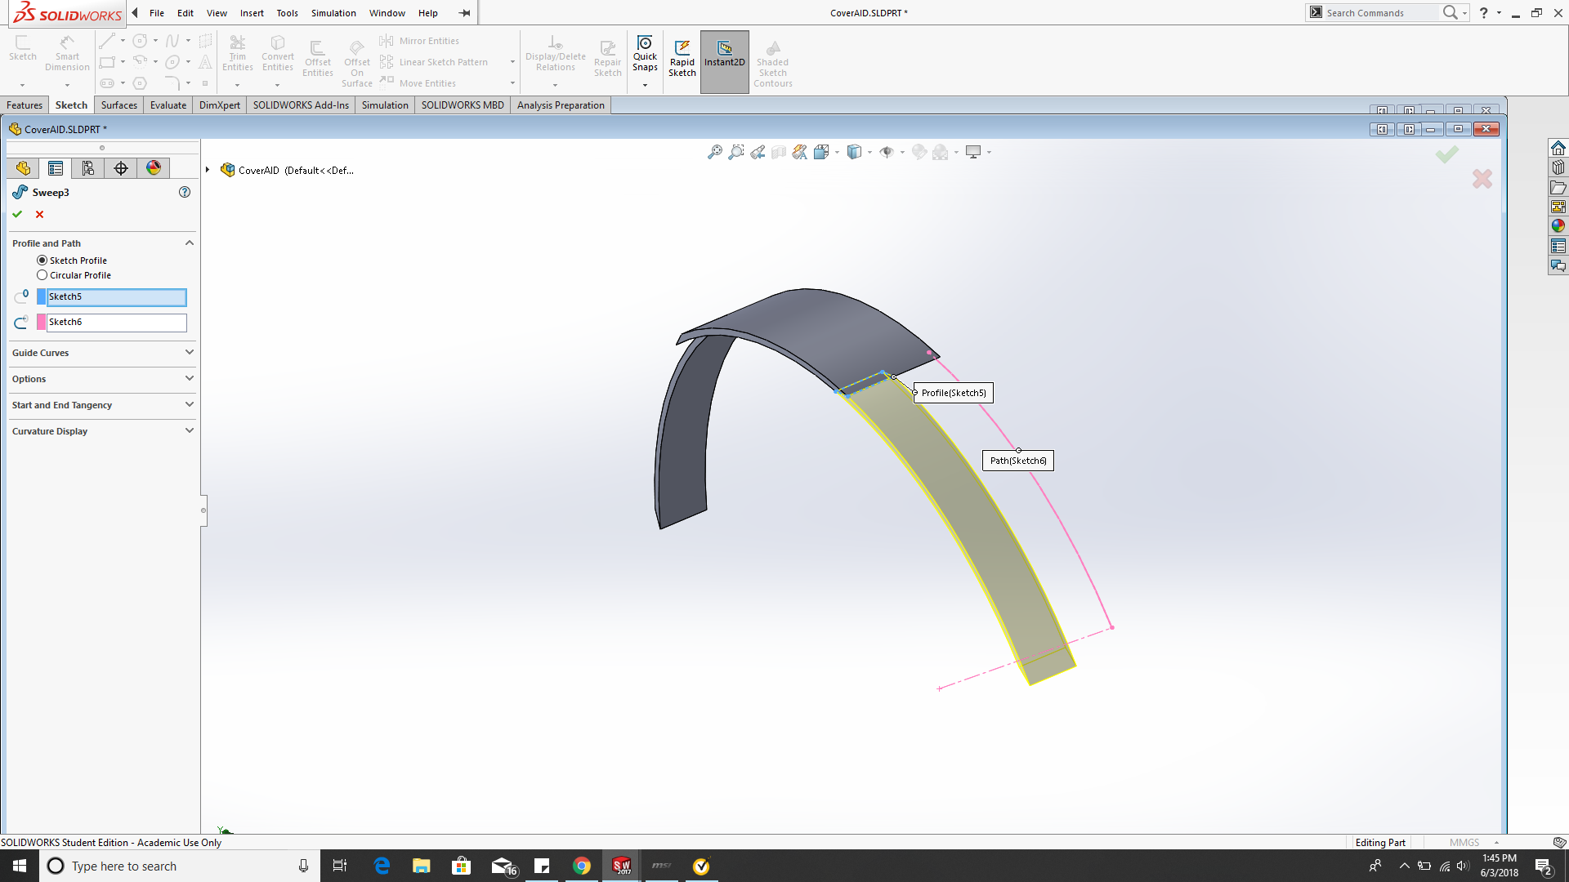
Task: Open the Window menu
Action: 387,13
